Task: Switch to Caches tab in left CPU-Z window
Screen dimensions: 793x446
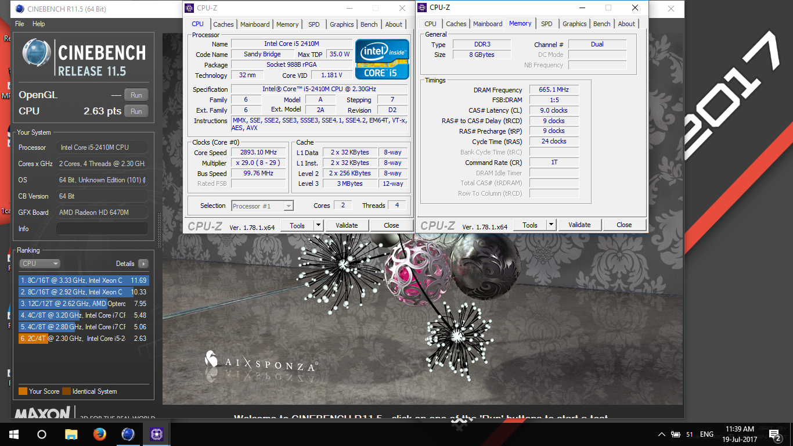Action: coord(224,24)
